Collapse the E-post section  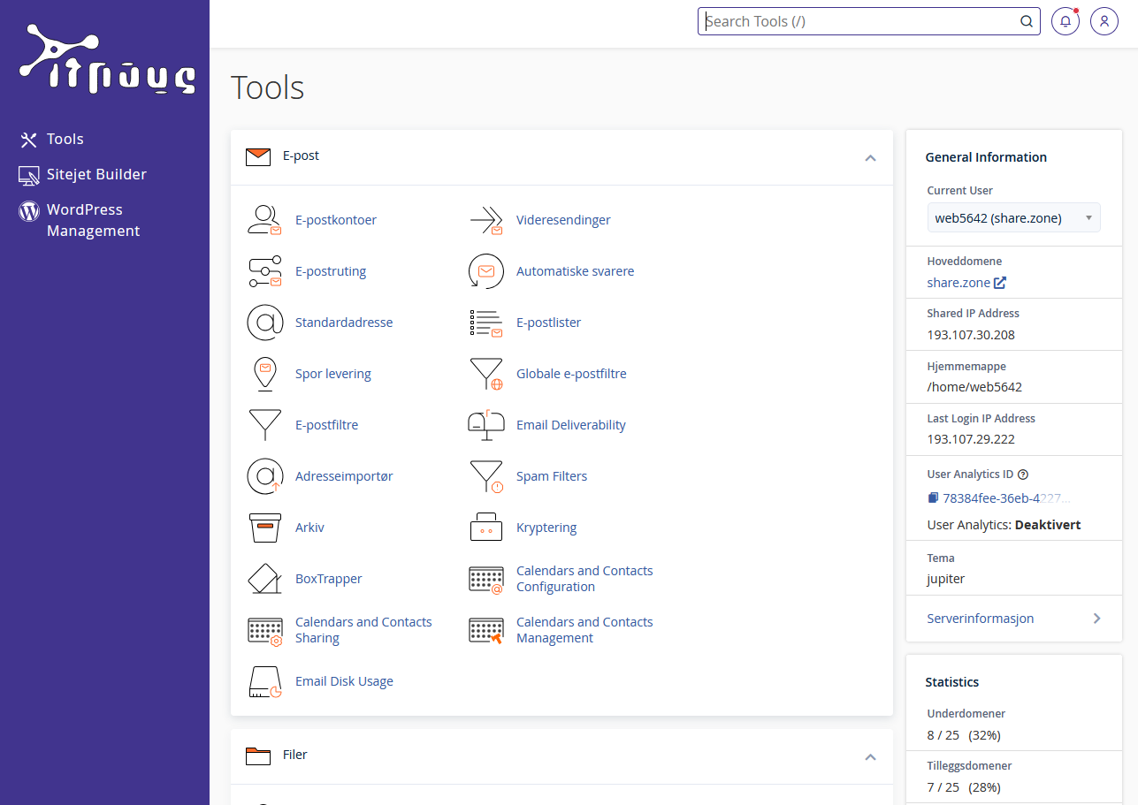click(x=870, y=157)
